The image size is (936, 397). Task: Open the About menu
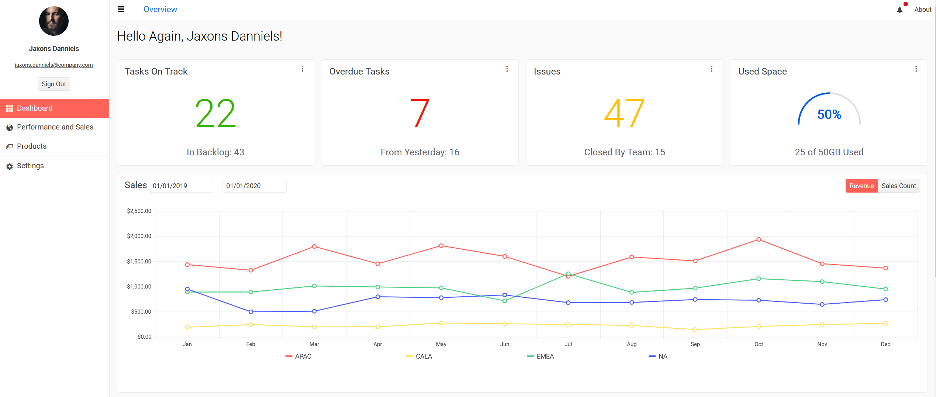point(923,9)
